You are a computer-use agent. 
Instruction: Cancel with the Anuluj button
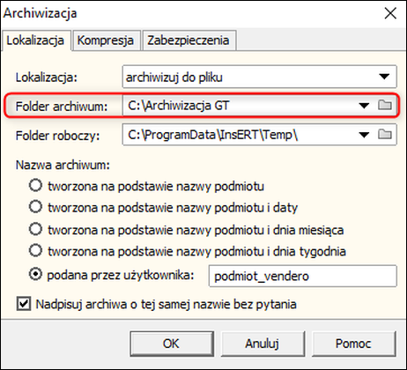263,344
